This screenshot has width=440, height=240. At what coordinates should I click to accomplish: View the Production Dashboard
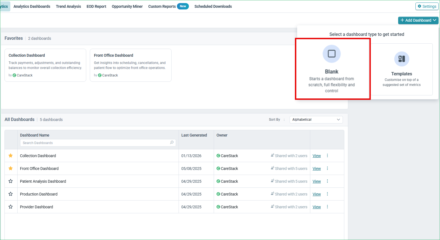point(317,194)
